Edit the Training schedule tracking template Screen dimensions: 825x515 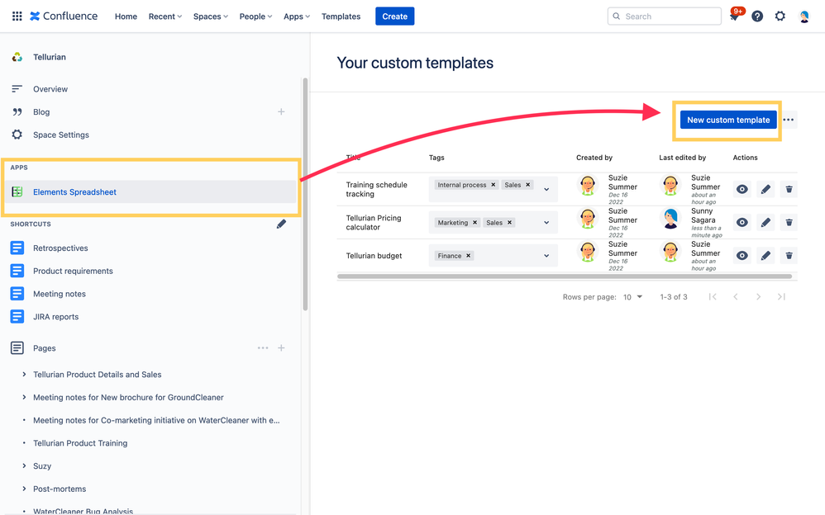765,189
